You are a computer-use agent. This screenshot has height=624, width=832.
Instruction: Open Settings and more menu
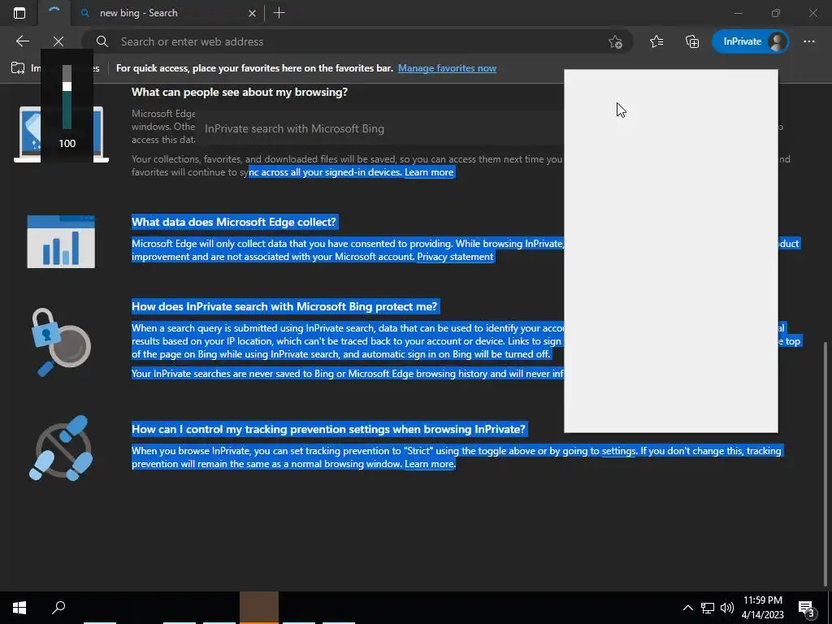(x=808, y=41)
